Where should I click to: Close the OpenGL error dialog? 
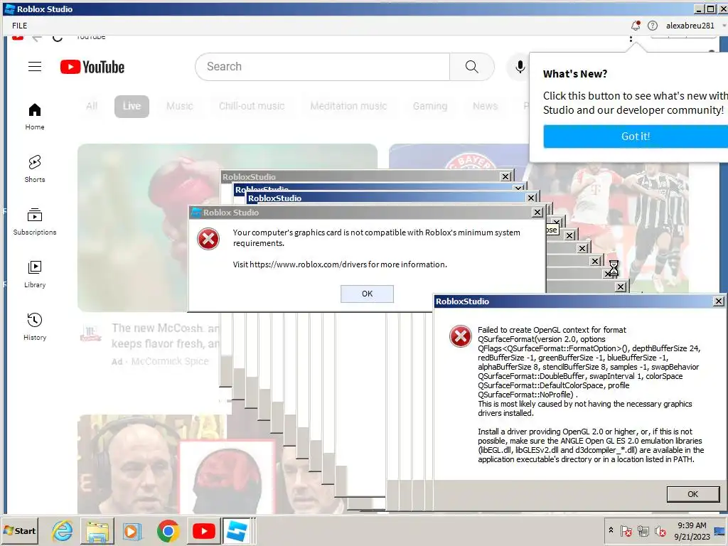tap(718, 301)
